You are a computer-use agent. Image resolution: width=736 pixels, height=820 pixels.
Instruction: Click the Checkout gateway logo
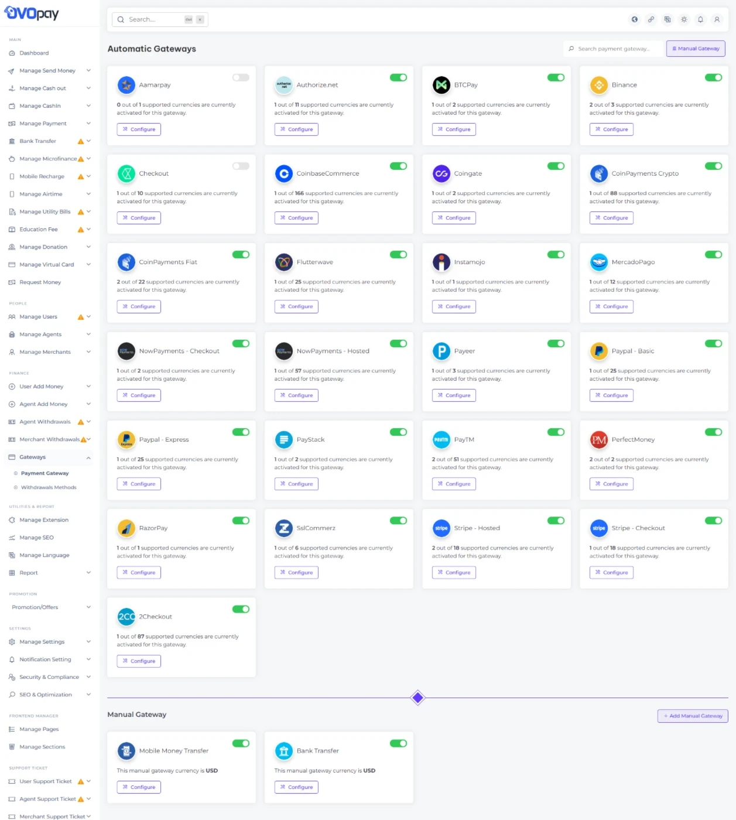(126, 173)
